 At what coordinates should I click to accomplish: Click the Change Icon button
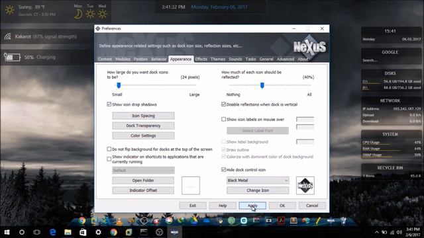click(x=258, y=190)
